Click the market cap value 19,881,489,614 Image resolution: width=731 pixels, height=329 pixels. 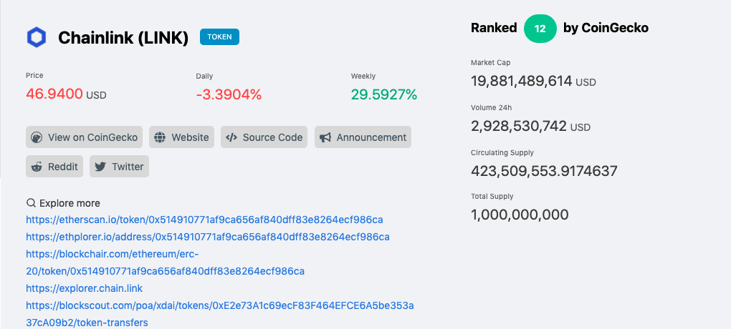(522, 81)
